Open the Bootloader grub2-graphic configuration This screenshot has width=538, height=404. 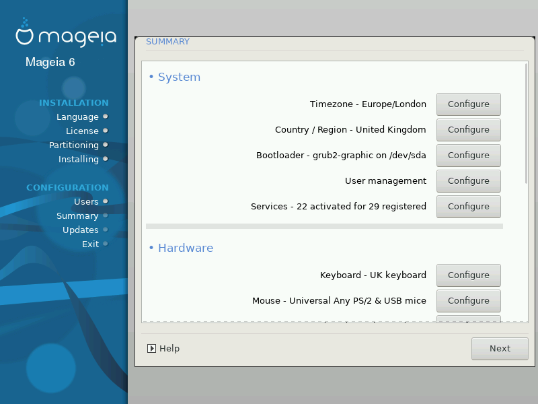pyautogui.click(x=468, y=156)
